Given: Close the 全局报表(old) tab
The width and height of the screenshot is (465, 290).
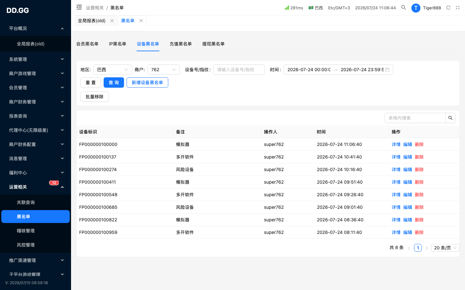Looking at the screenshot, I should [x=112, y=21].
